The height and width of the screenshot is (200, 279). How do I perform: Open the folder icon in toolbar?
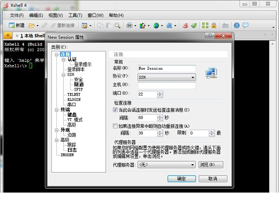[32, 26]
